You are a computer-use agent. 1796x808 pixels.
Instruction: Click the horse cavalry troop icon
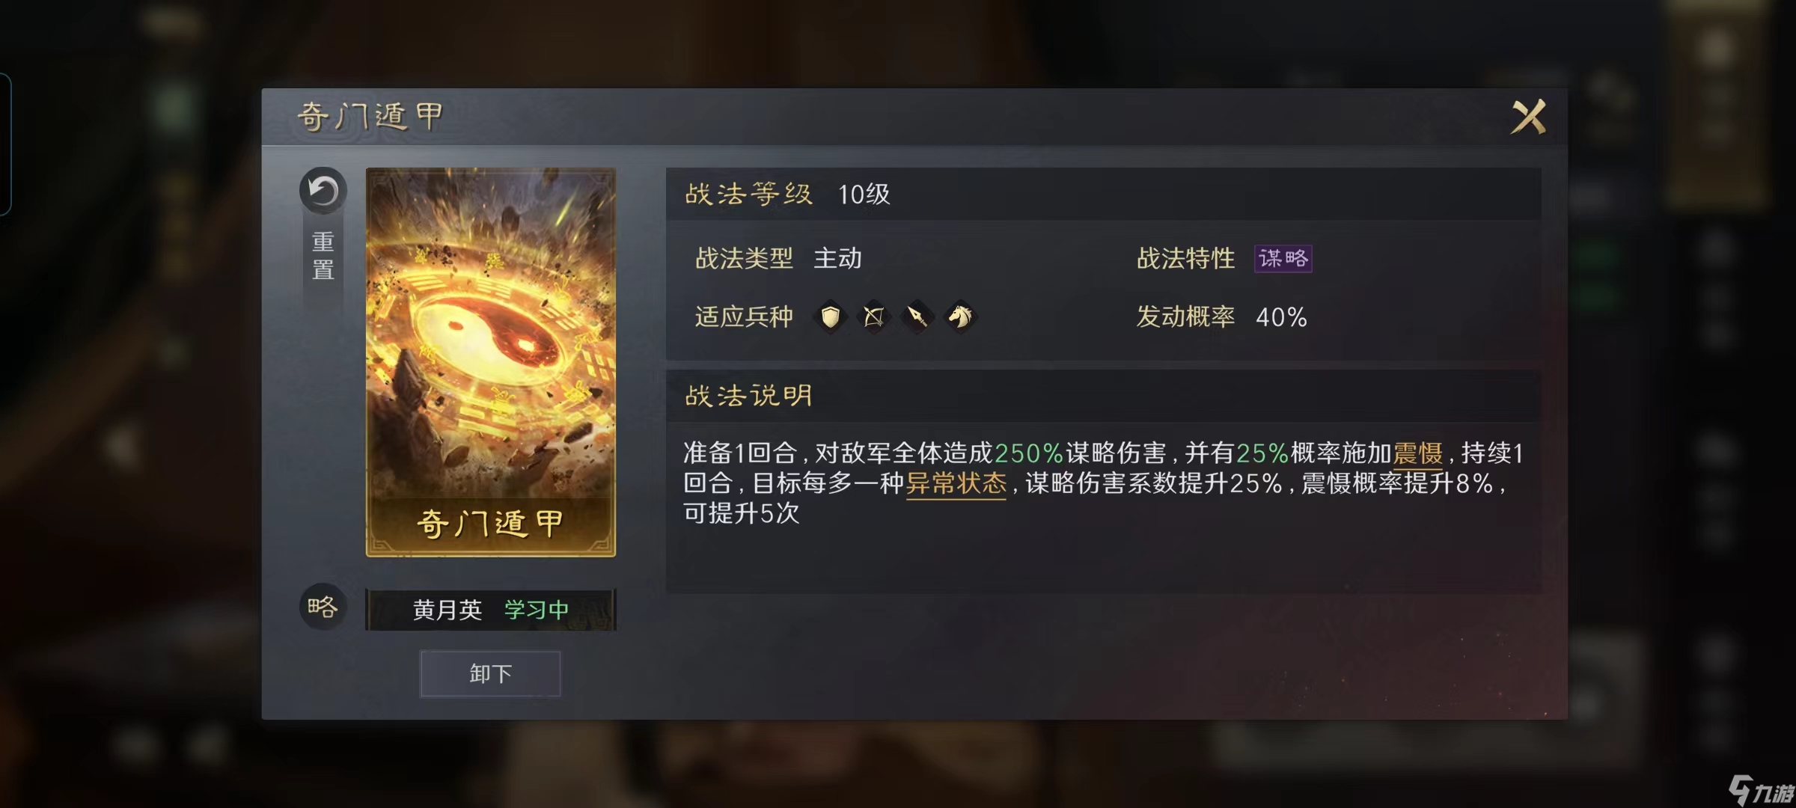pos(960,317)
